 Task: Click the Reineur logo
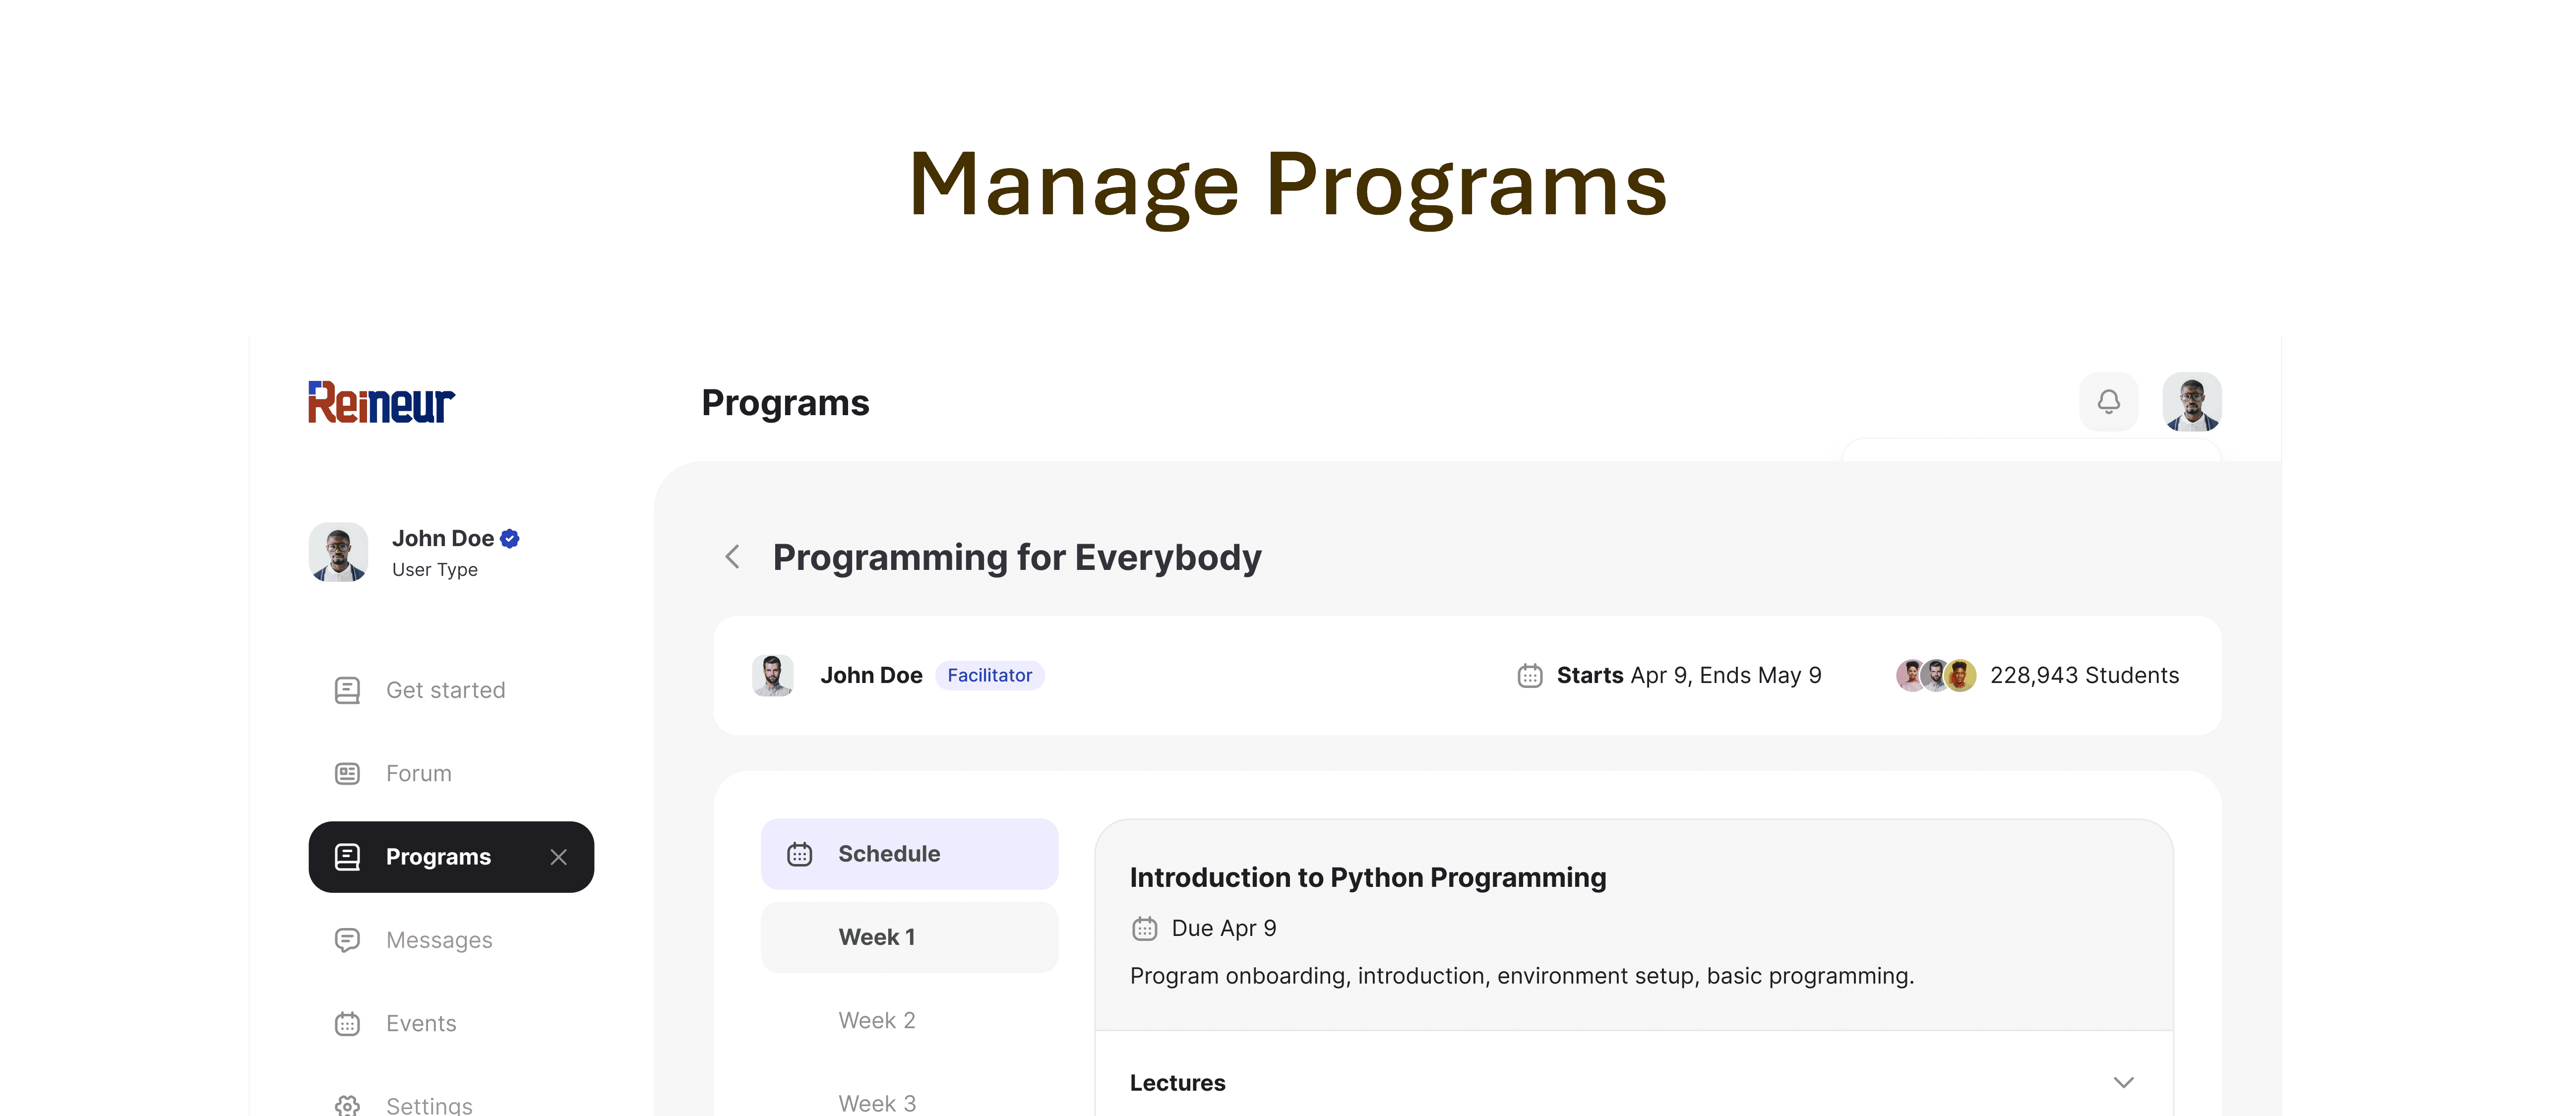coord(381,402)
